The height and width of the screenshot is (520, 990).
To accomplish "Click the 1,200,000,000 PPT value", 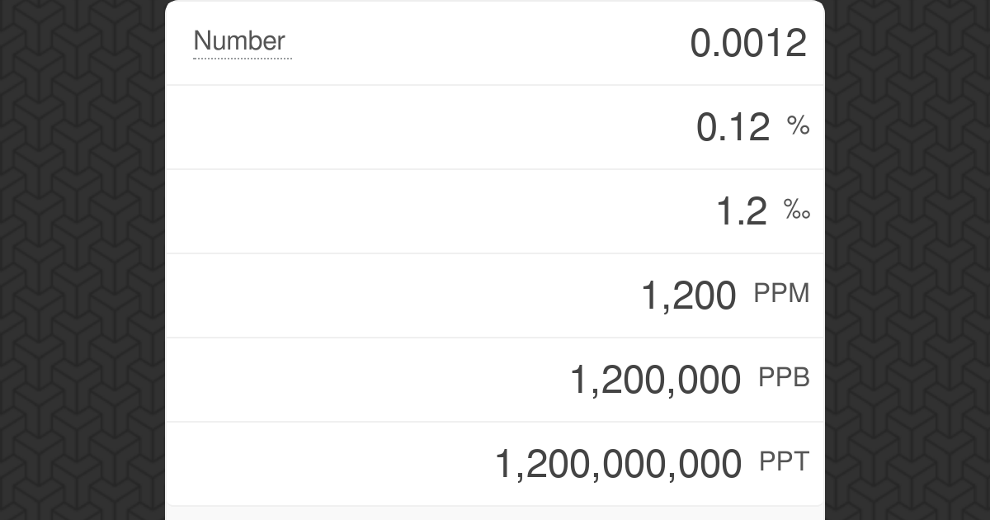I will click(x=618, y=464).
